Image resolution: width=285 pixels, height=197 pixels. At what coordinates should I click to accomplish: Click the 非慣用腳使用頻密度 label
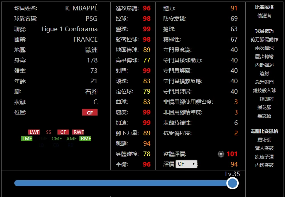point(188,102)
